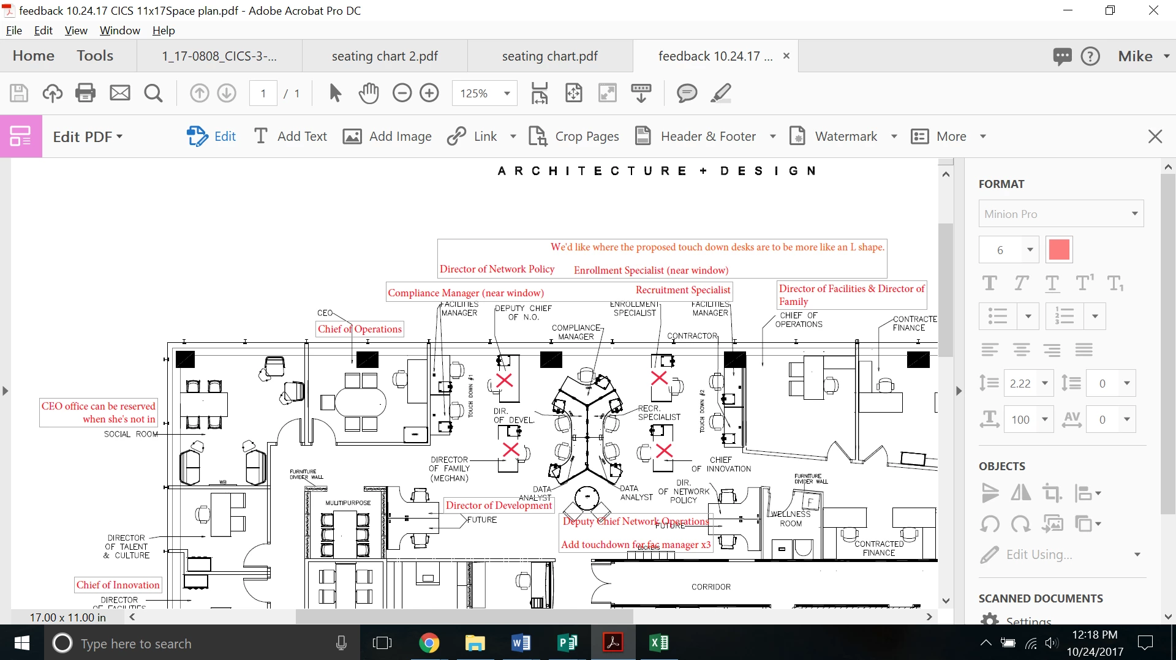1176x660 pixels.
Task: Toggle bold text formatting
Action: click(989, 283)
